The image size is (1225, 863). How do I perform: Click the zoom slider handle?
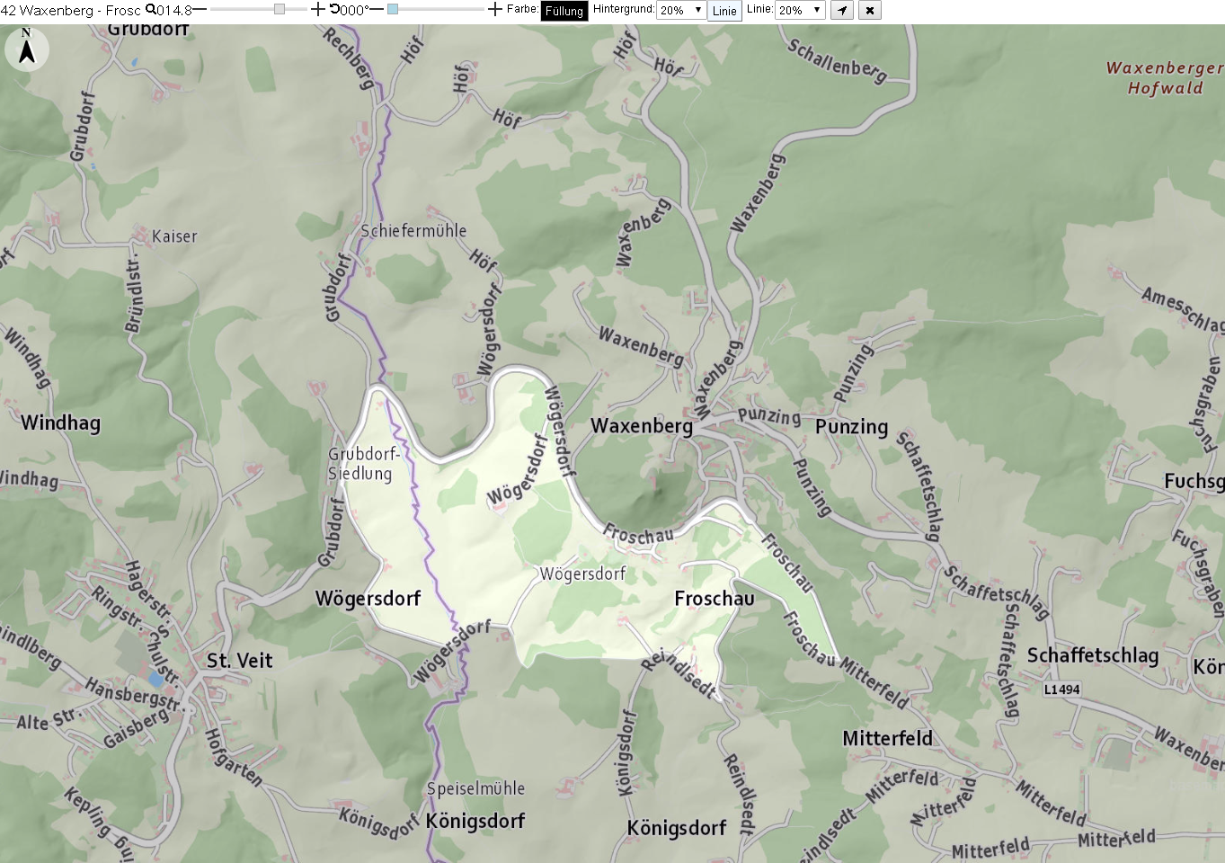point(280,9)
